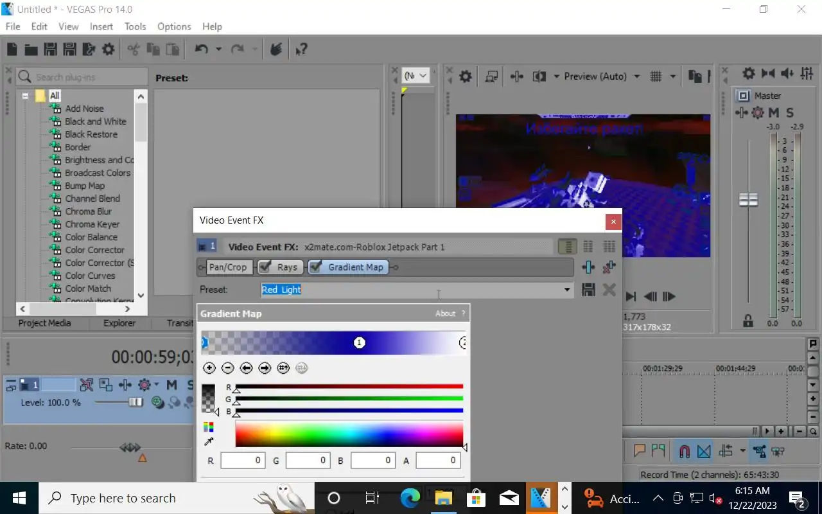Solo the Master bus

pos(790,112)
